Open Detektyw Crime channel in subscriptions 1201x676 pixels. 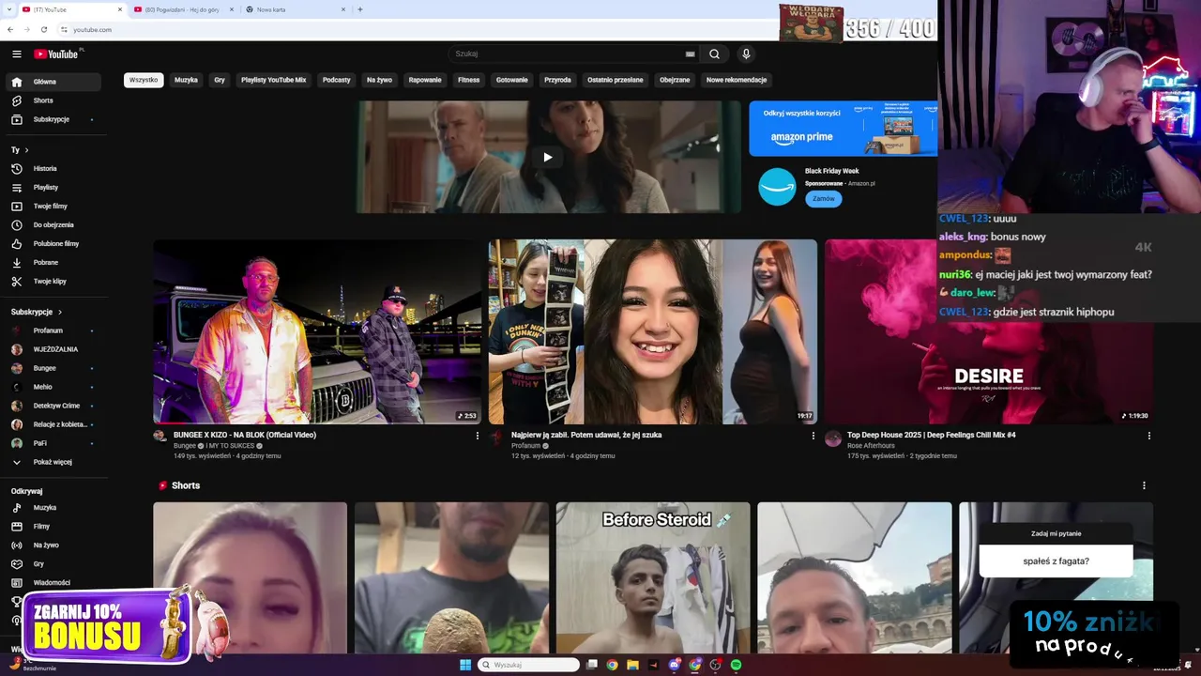(x=54, y=406)
